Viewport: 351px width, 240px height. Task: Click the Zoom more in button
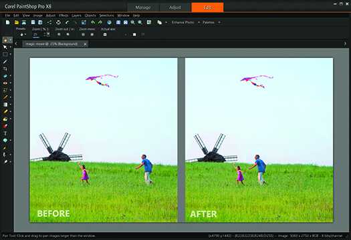pos(92,35)
